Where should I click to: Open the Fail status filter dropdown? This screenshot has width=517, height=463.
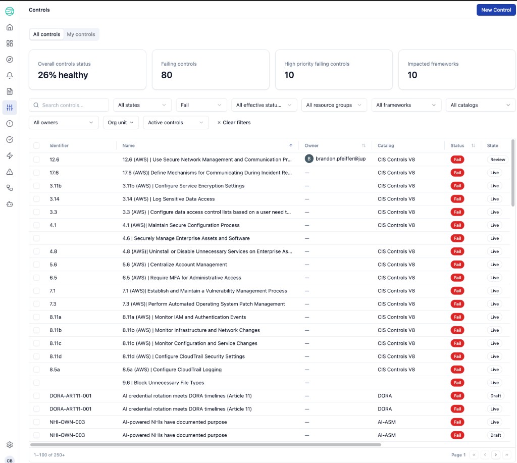coord(201,105)
